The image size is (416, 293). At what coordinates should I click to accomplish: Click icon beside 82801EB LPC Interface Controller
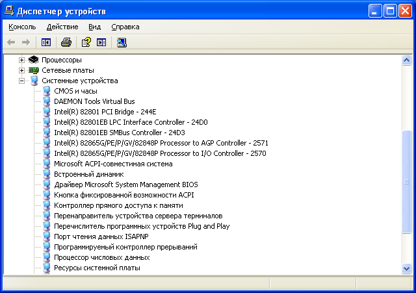coord(47,122)
